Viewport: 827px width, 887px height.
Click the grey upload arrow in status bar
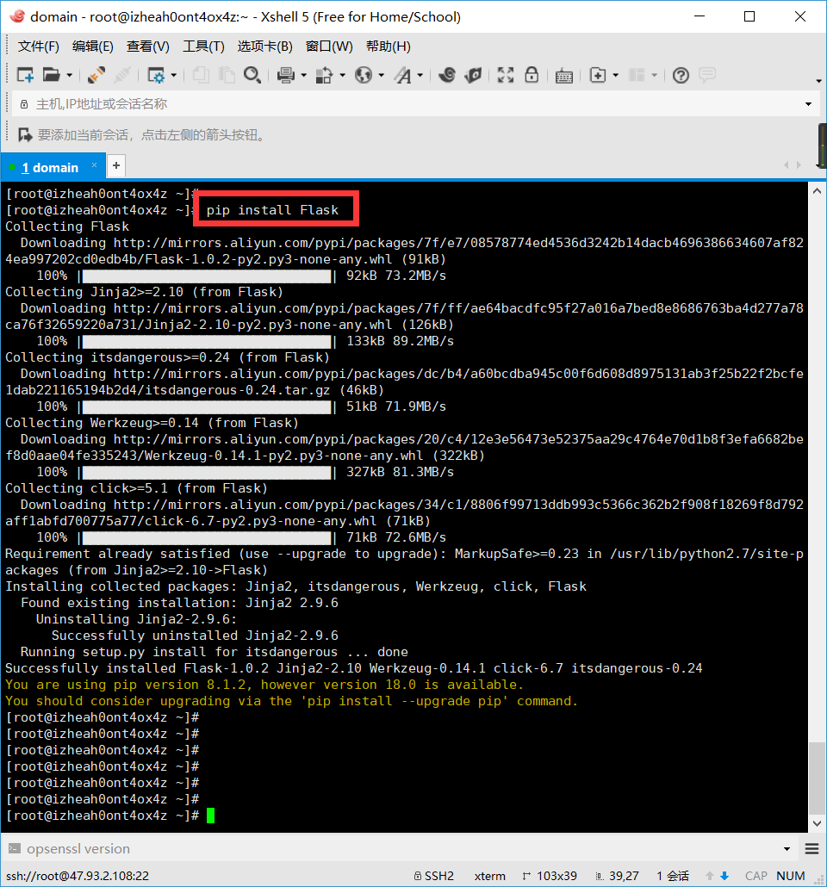coord(710,876)
